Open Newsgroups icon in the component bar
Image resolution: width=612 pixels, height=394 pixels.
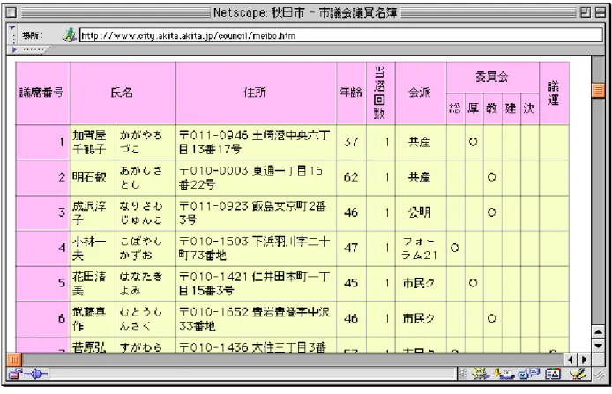coord(529,375)
